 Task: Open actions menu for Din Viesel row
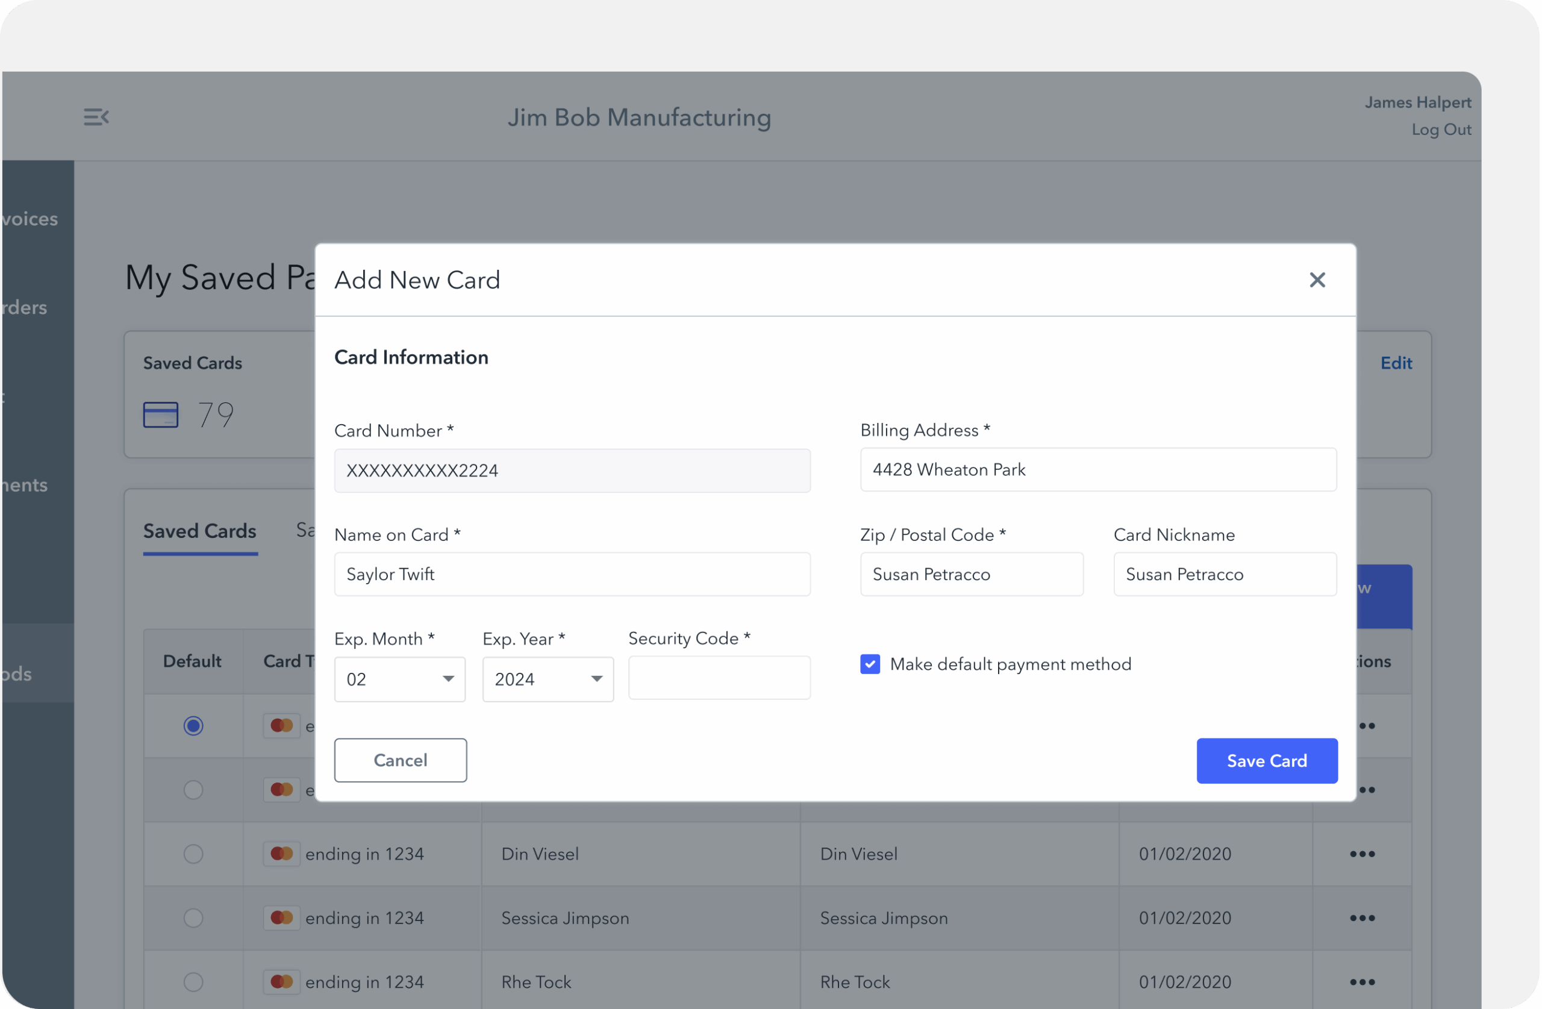coord(1364,854)
